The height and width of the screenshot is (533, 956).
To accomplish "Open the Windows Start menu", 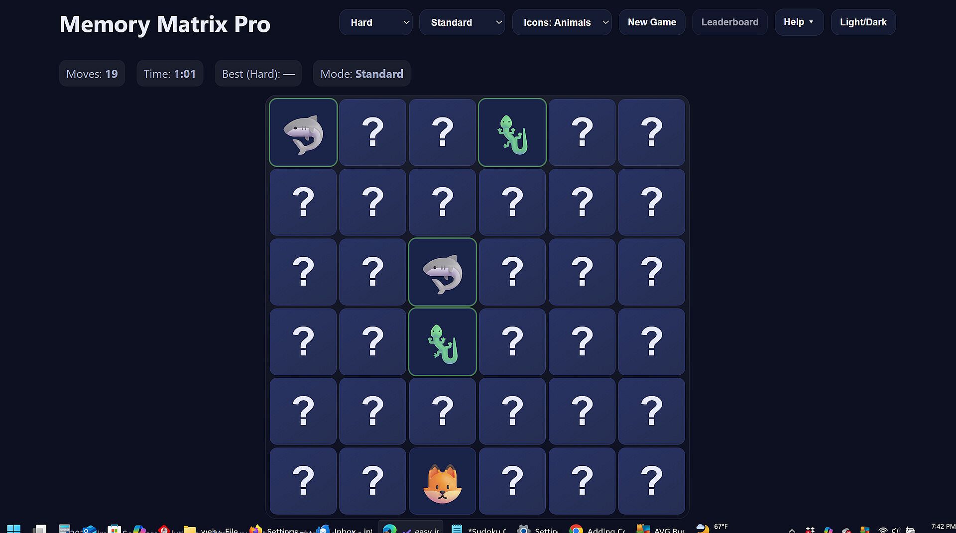I will [13, 529].
